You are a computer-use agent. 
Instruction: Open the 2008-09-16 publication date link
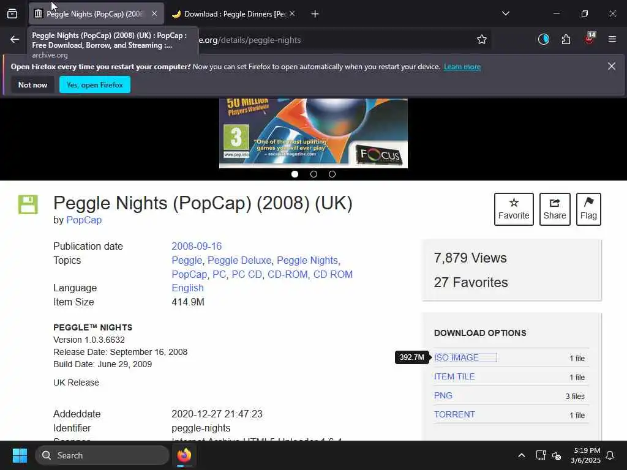pos(197,246)
